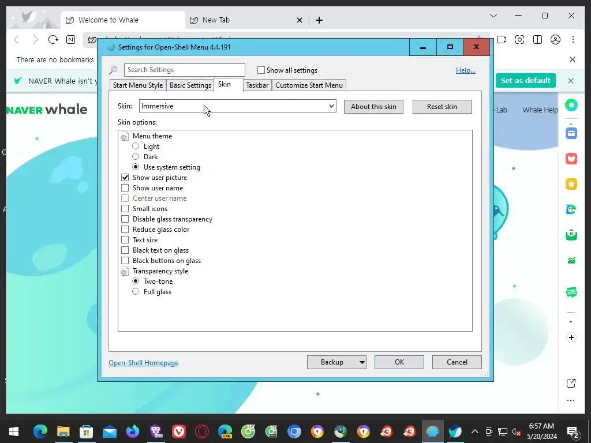The width and height of the screenshot is (591, 443).
Task: Click About this skin button
Action: coord(373,107)
